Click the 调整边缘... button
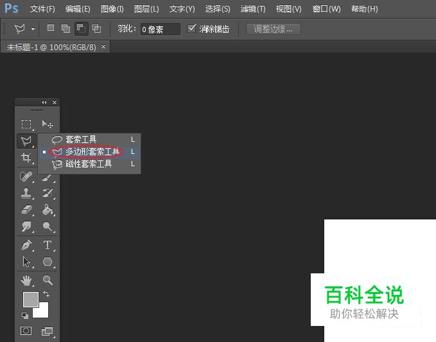 (274, 29)
